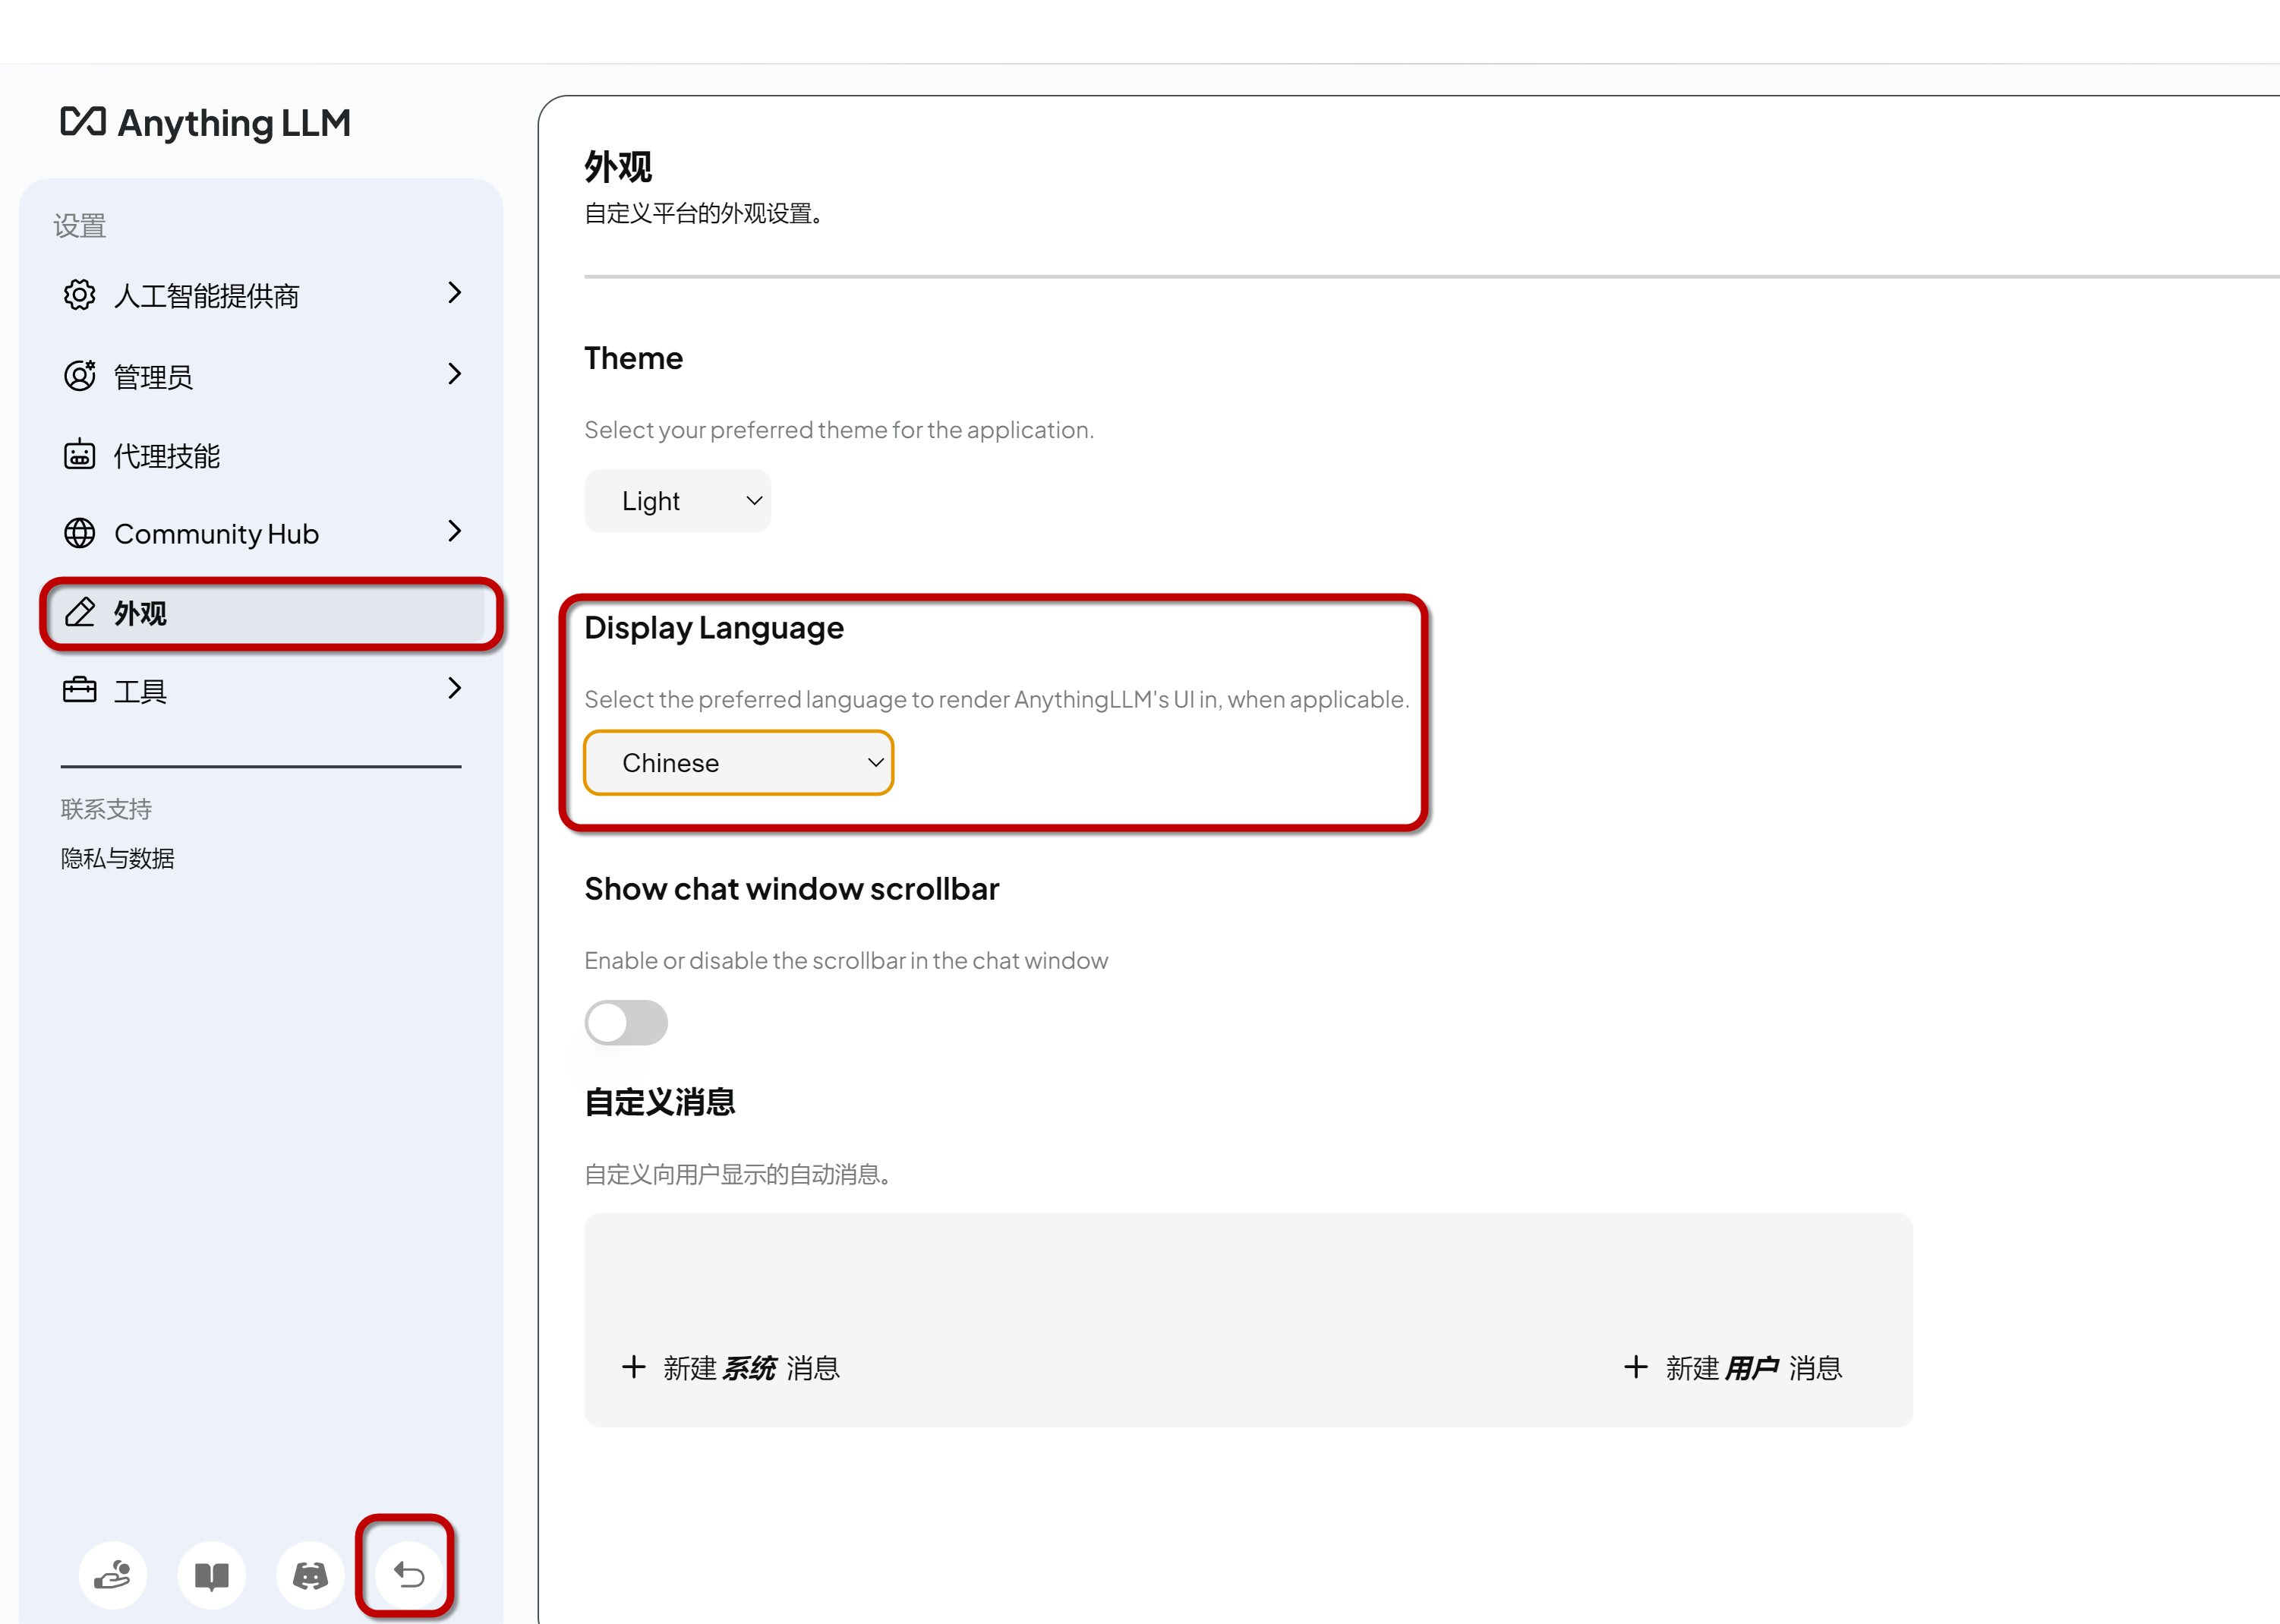Click the toolbox icon beside 工具
This screenshot has width=2280, height=1624.
coord(79,690)
